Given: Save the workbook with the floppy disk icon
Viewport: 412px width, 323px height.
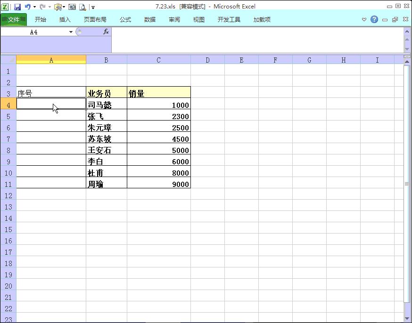Looking at the screenshot, I should pyautogui.click(x=17, y=7).
